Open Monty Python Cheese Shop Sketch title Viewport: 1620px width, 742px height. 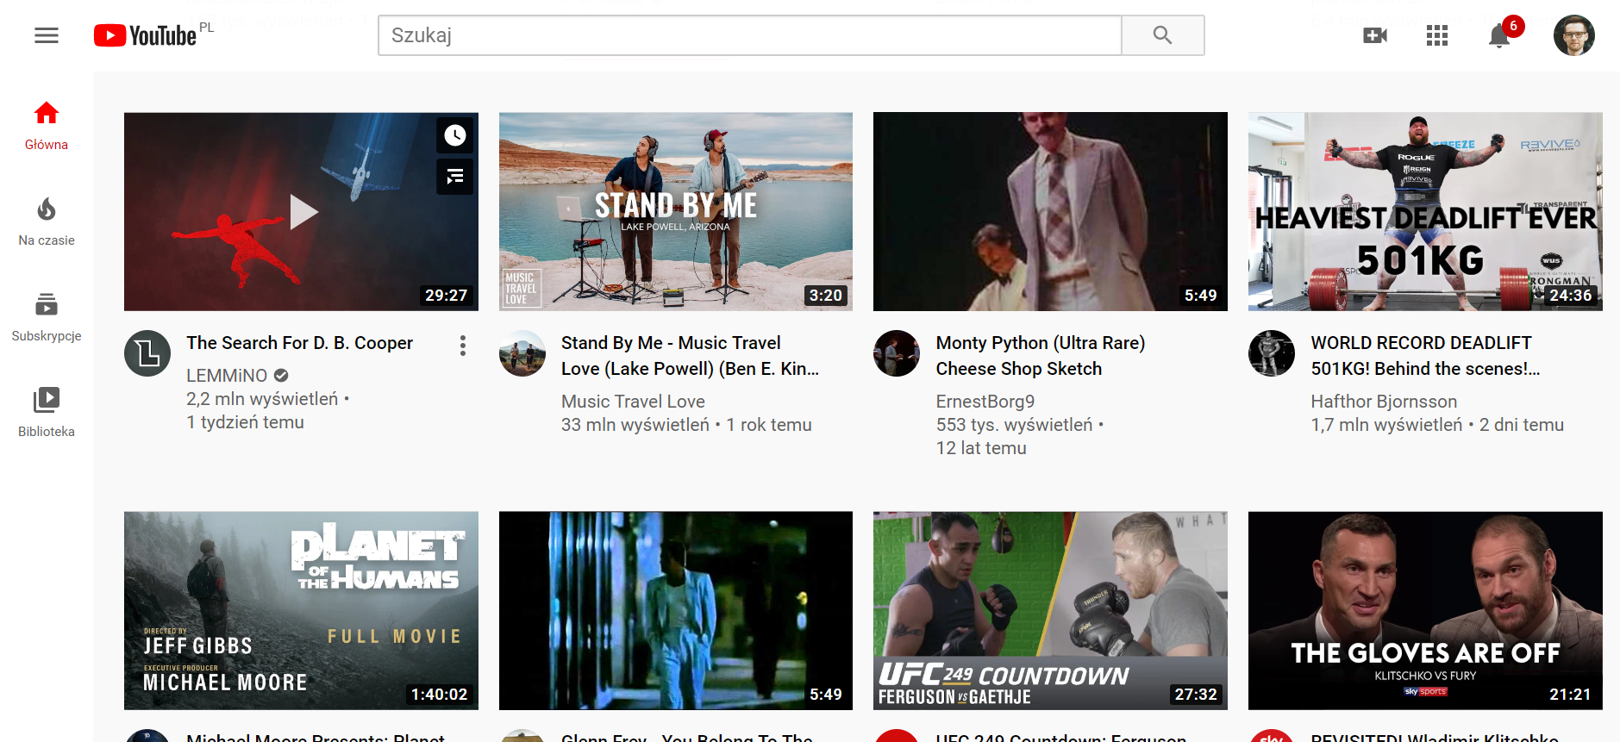(x=1041, y=356)
